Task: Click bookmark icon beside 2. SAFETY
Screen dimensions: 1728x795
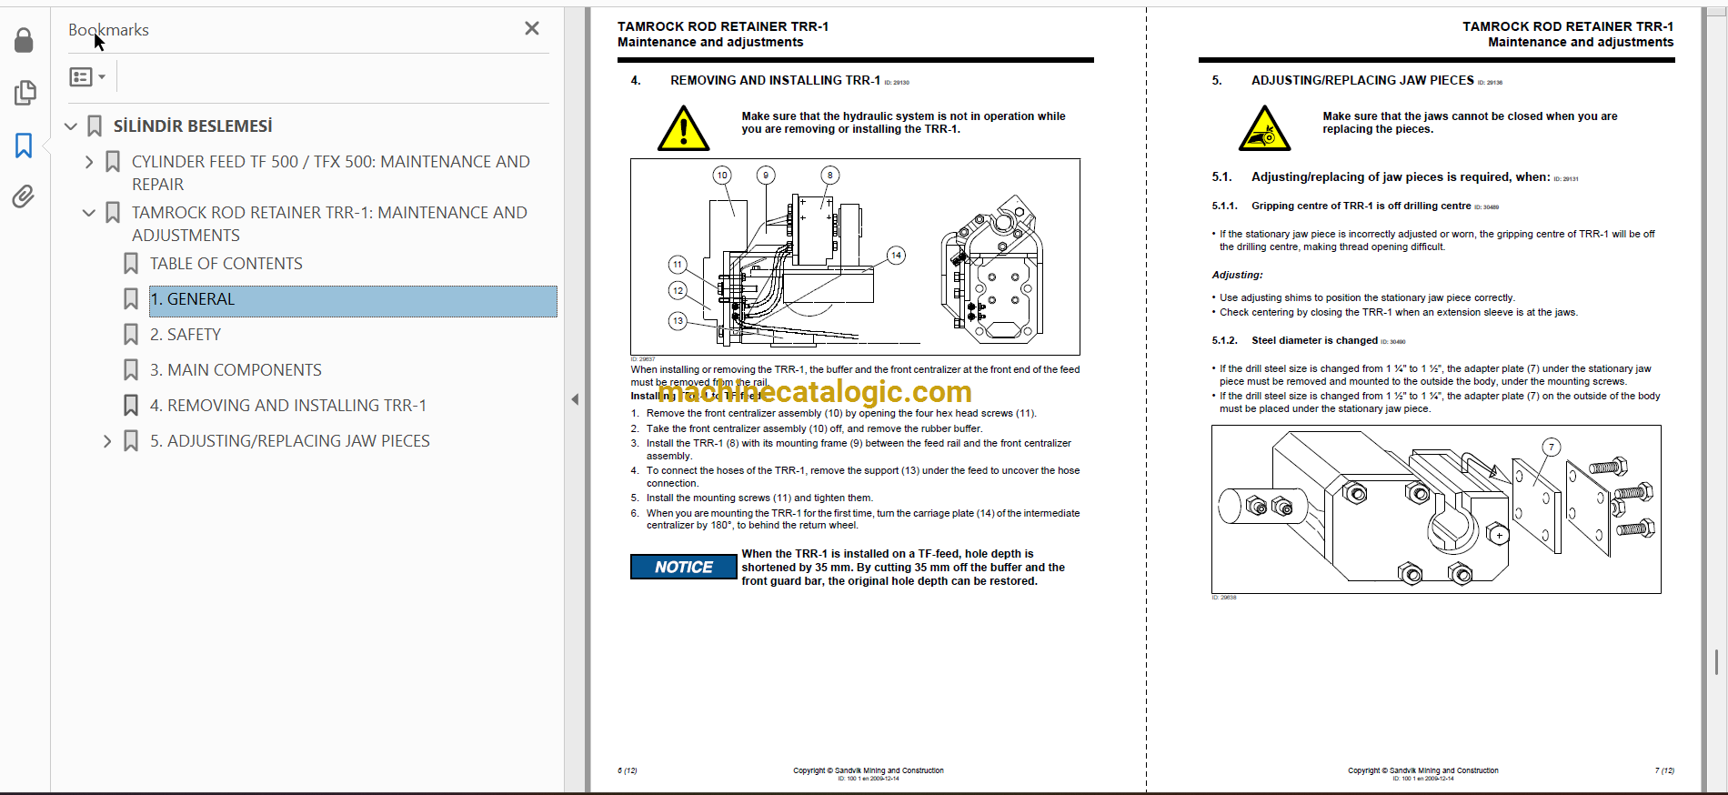Action: click(x=131, y=335)
